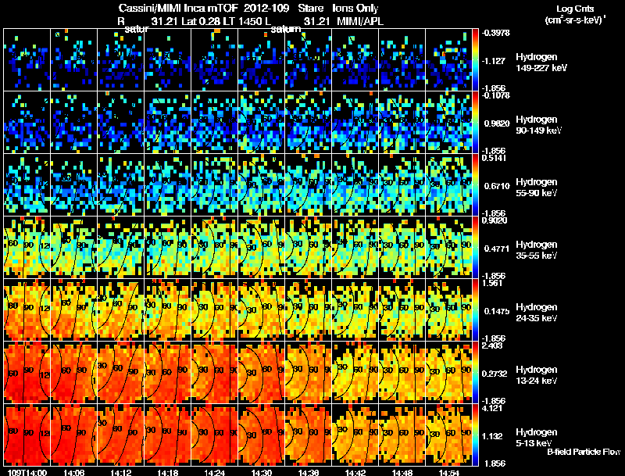The width and height of the screenshot is (625, 476).
Task: Select the 90-149 keV image panel at 14:36
Action: [309, 122]
